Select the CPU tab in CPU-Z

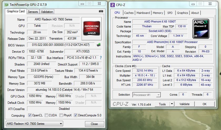coord(117,13)
